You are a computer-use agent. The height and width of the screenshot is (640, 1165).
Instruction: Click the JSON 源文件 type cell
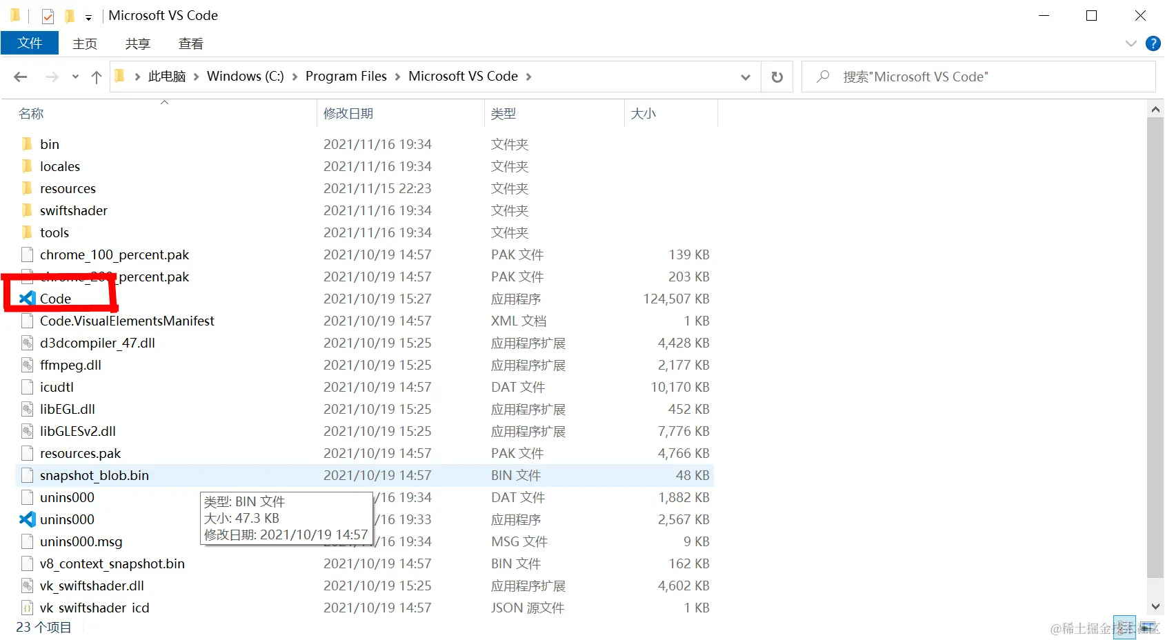[528, 608]
